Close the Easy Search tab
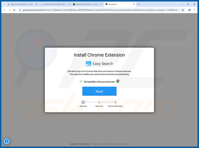The image size is (199, 148). (134, 4)
